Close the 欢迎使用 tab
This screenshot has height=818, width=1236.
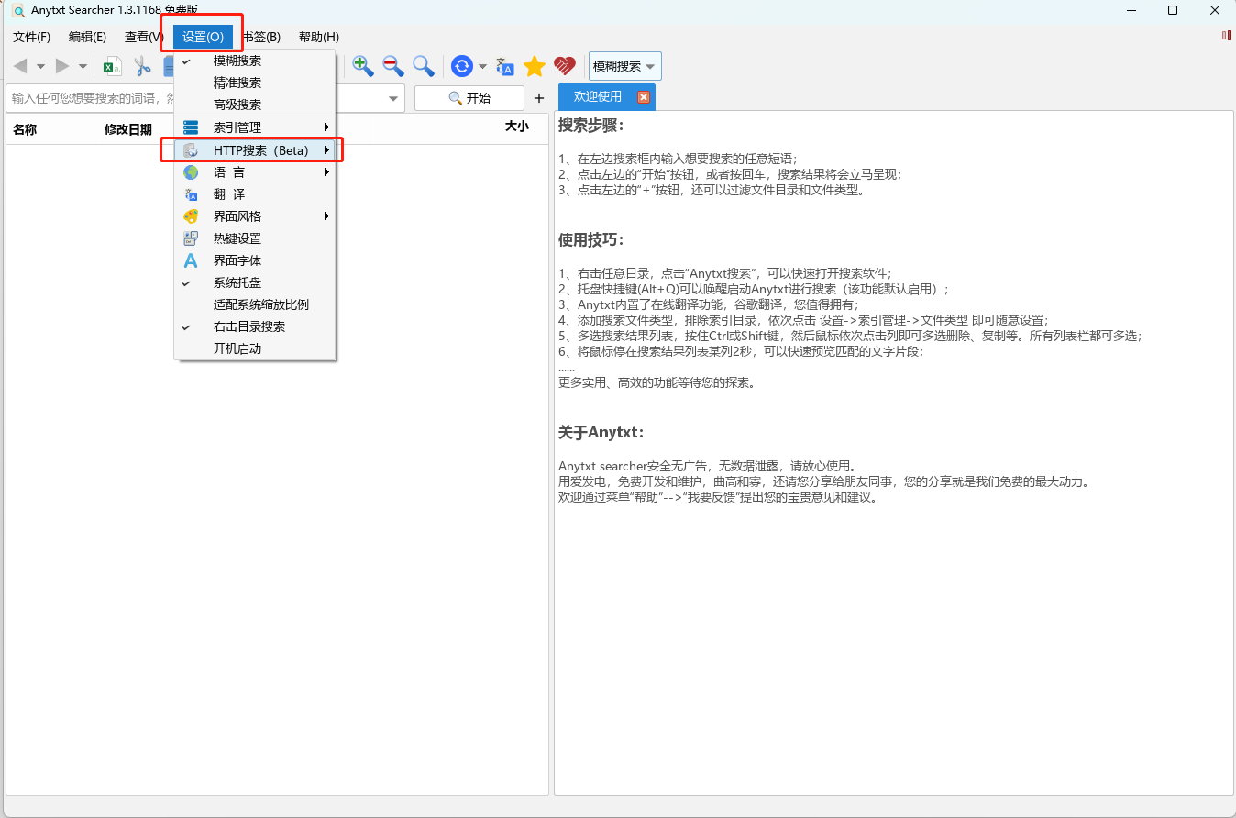644,97
